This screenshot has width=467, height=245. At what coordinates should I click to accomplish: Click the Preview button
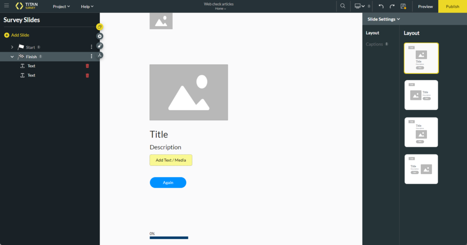[x=425, y=6]
